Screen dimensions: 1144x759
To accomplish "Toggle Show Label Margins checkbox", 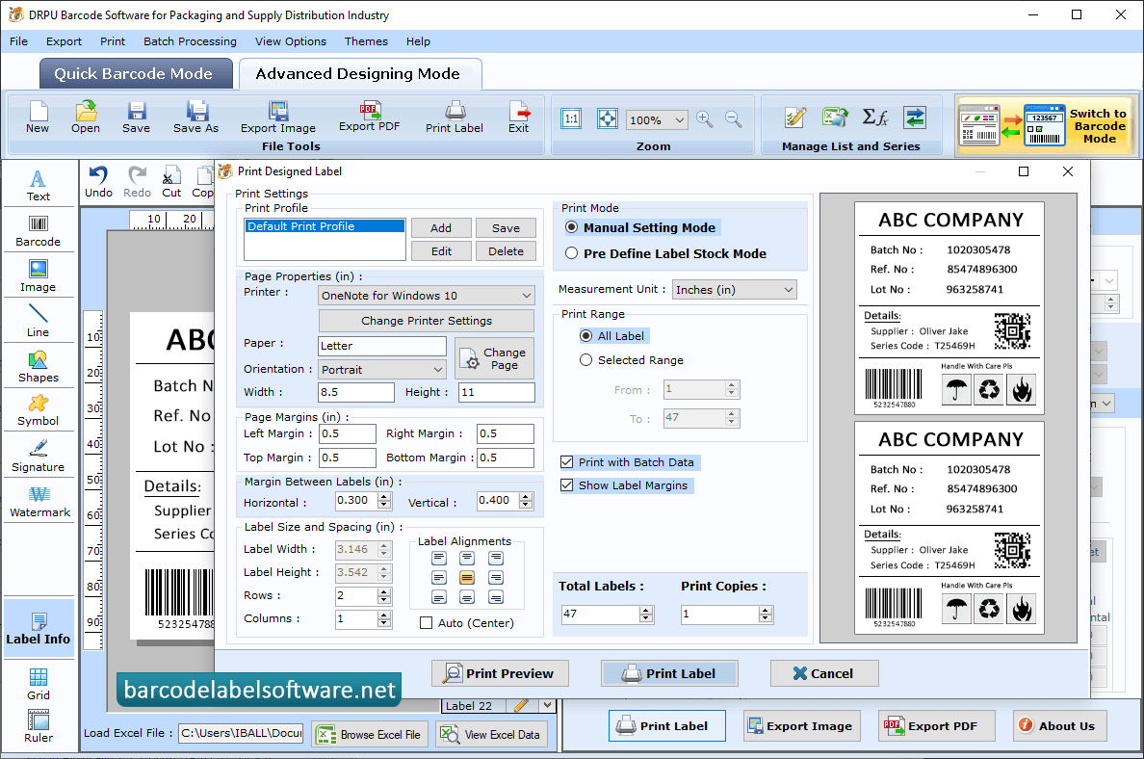I will (567, 485).
